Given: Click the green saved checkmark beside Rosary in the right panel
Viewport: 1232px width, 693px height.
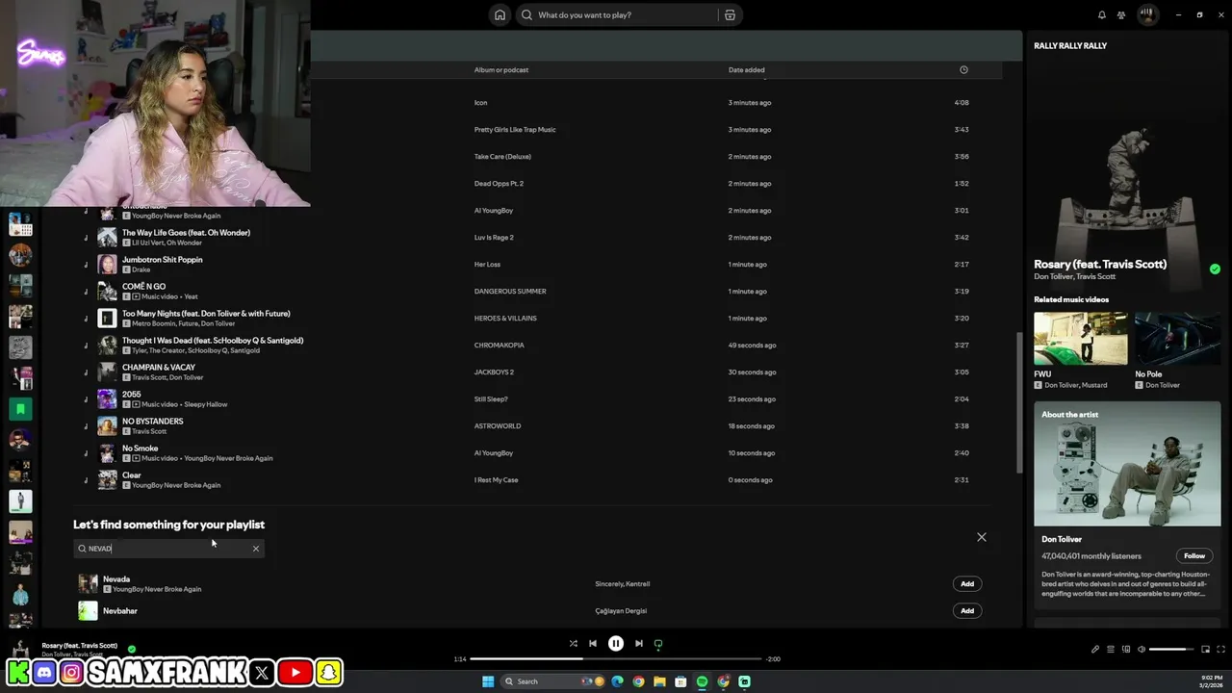Looking at the screenshot, I should pyautogui.click(x=1215, y=269).
